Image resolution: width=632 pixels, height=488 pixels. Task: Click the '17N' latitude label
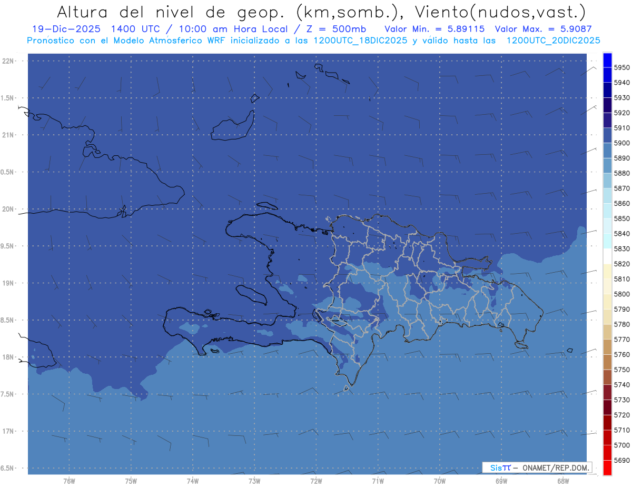click(9, 431)
